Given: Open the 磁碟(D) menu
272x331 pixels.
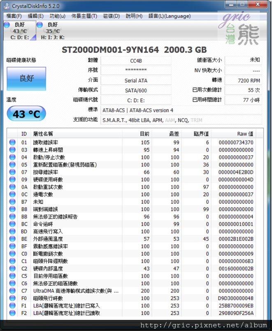Looking at the screenshot, I should 111,16.
